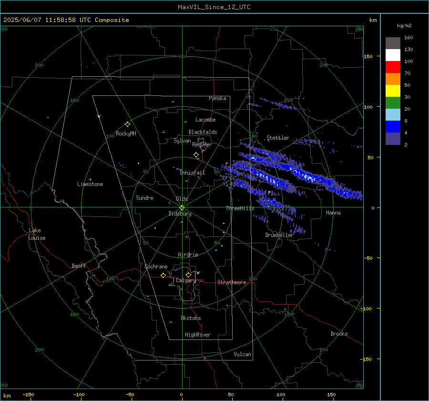
Task: Click the RockyMH label
Action: [126, 134]
